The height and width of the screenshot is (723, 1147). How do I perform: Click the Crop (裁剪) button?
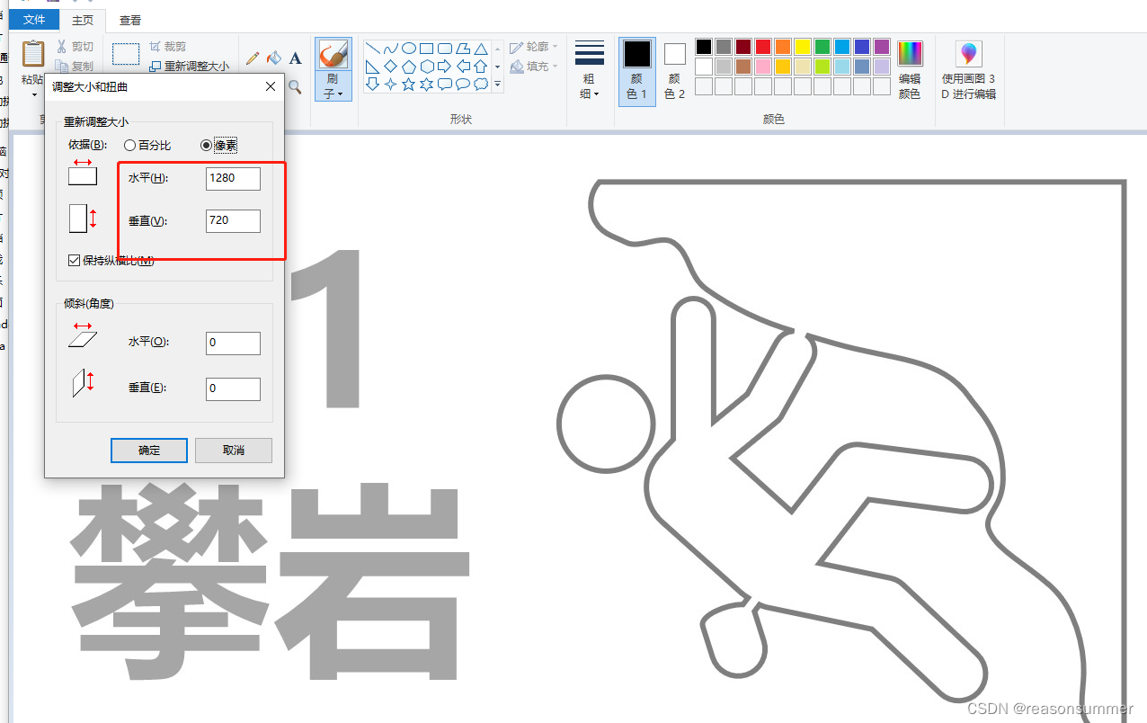168,47
